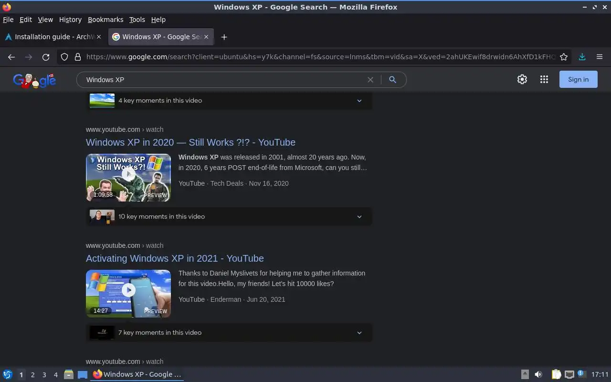Clear the Google search box text
Image resolution: width=611 pixels, height=382 pixels.
370,80
